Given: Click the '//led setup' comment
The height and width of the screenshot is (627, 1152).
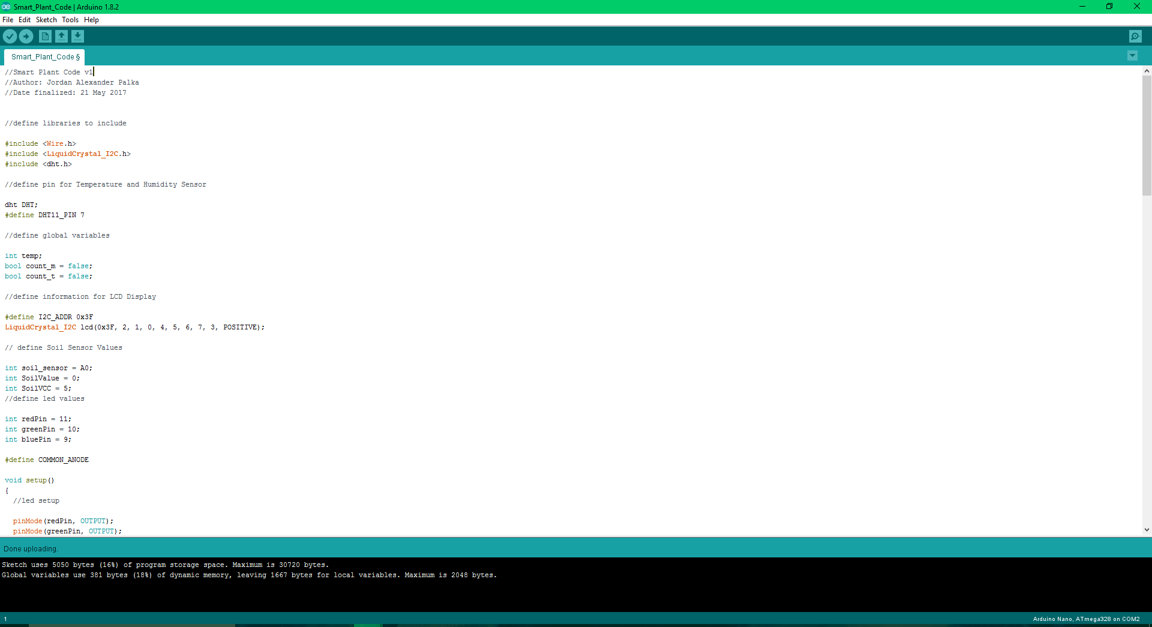Looking at the screenshot, I should click(x=36, y=500).
